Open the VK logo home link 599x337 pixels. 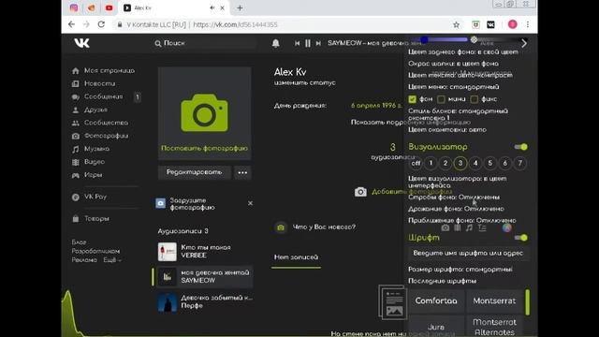pyautogui.click(x=81, y=43)
